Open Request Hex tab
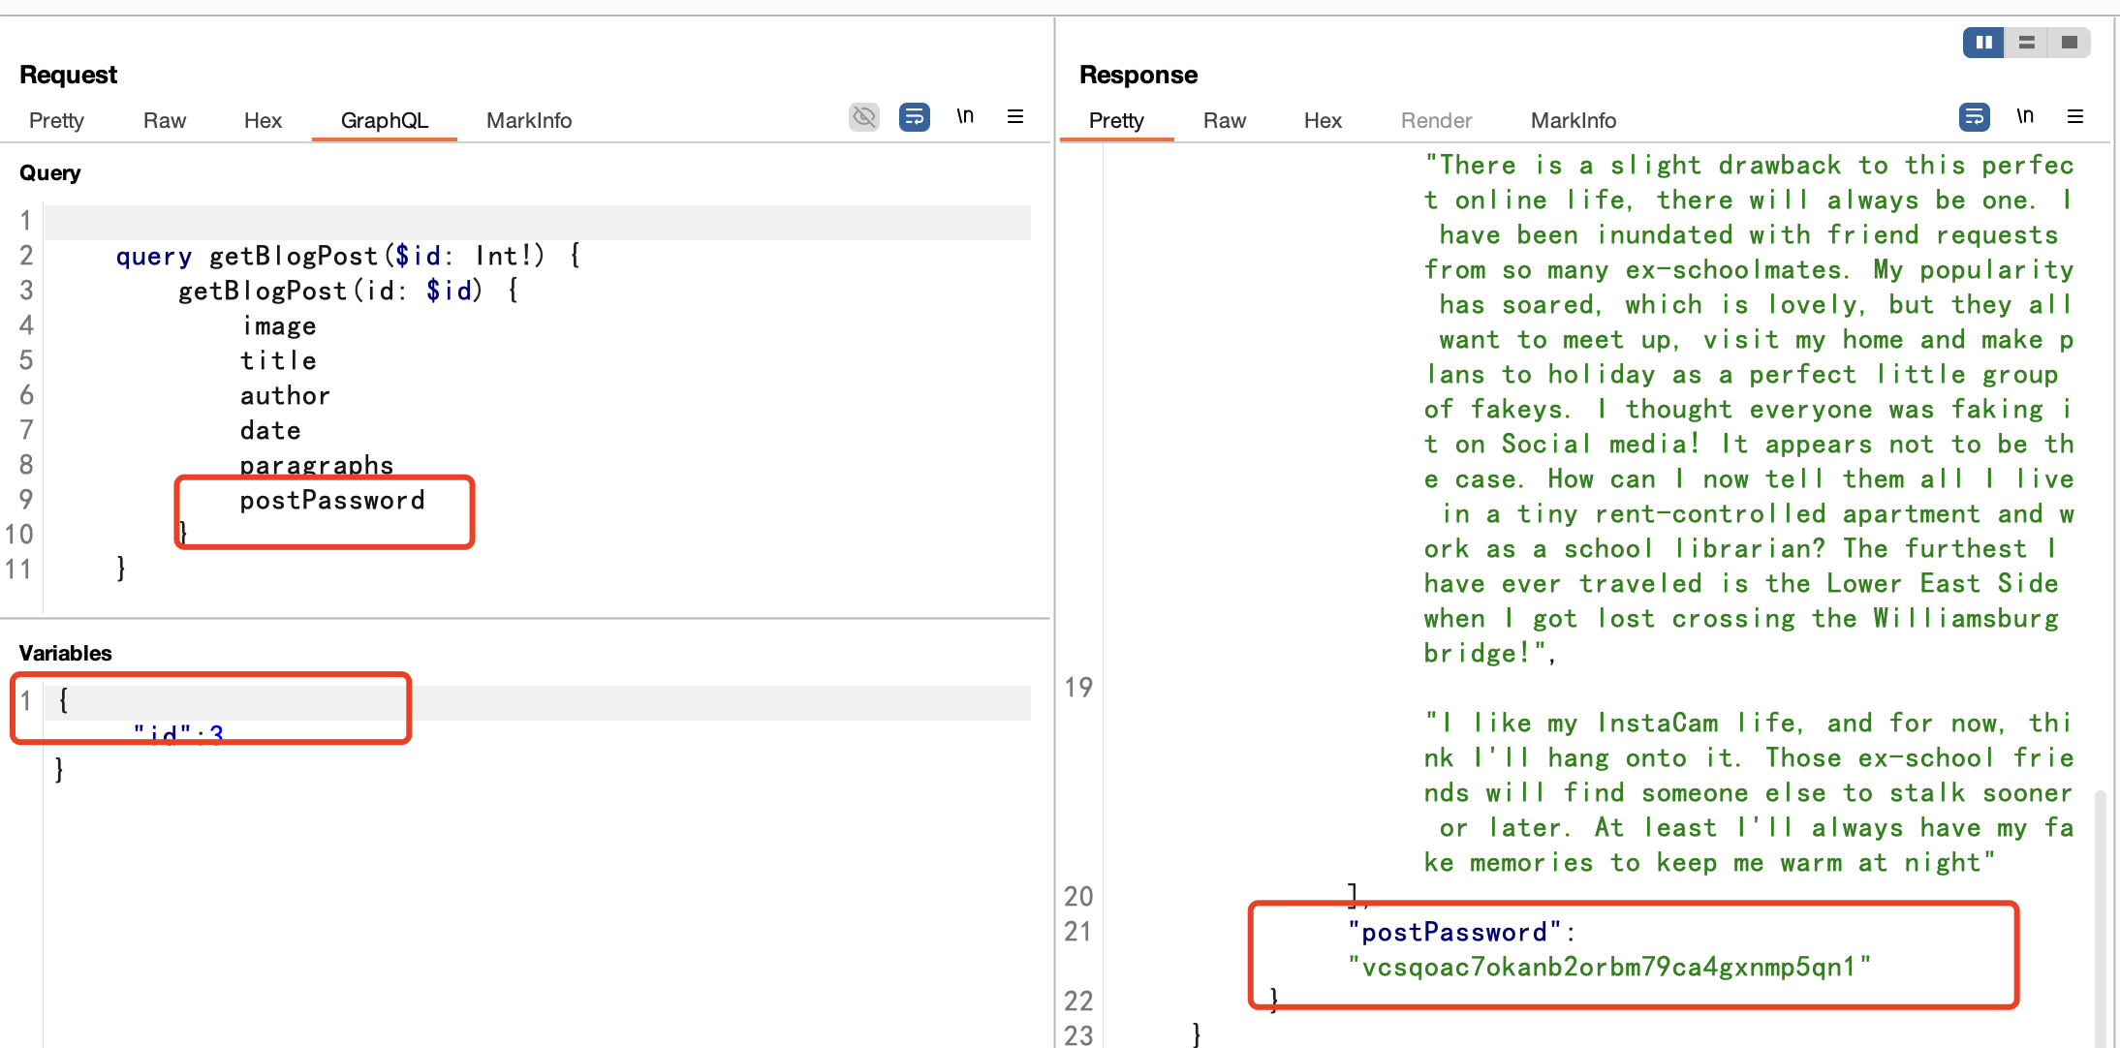The width and height of the screenshot is (2120, 1048). [x=263, y=121]
